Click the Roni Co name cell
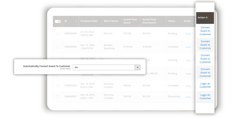 (108, 33)
